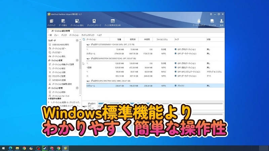The height and width of the screenshot is (151, 269).
Task: Select the E:ボリューム partition row
Action: click(x=155, y=86)
